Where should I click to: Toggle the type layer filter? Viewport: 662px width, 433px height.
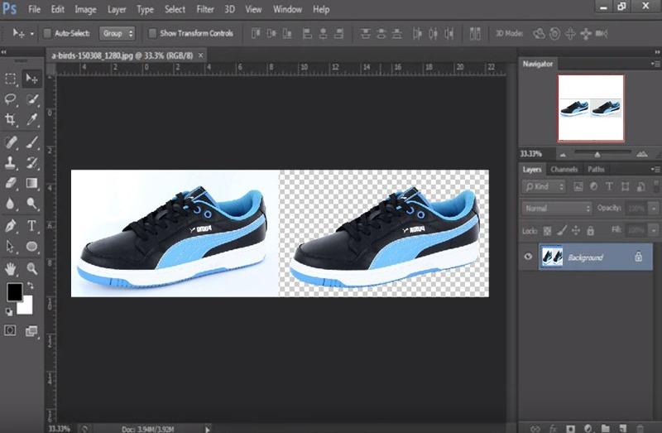point(609,186)
